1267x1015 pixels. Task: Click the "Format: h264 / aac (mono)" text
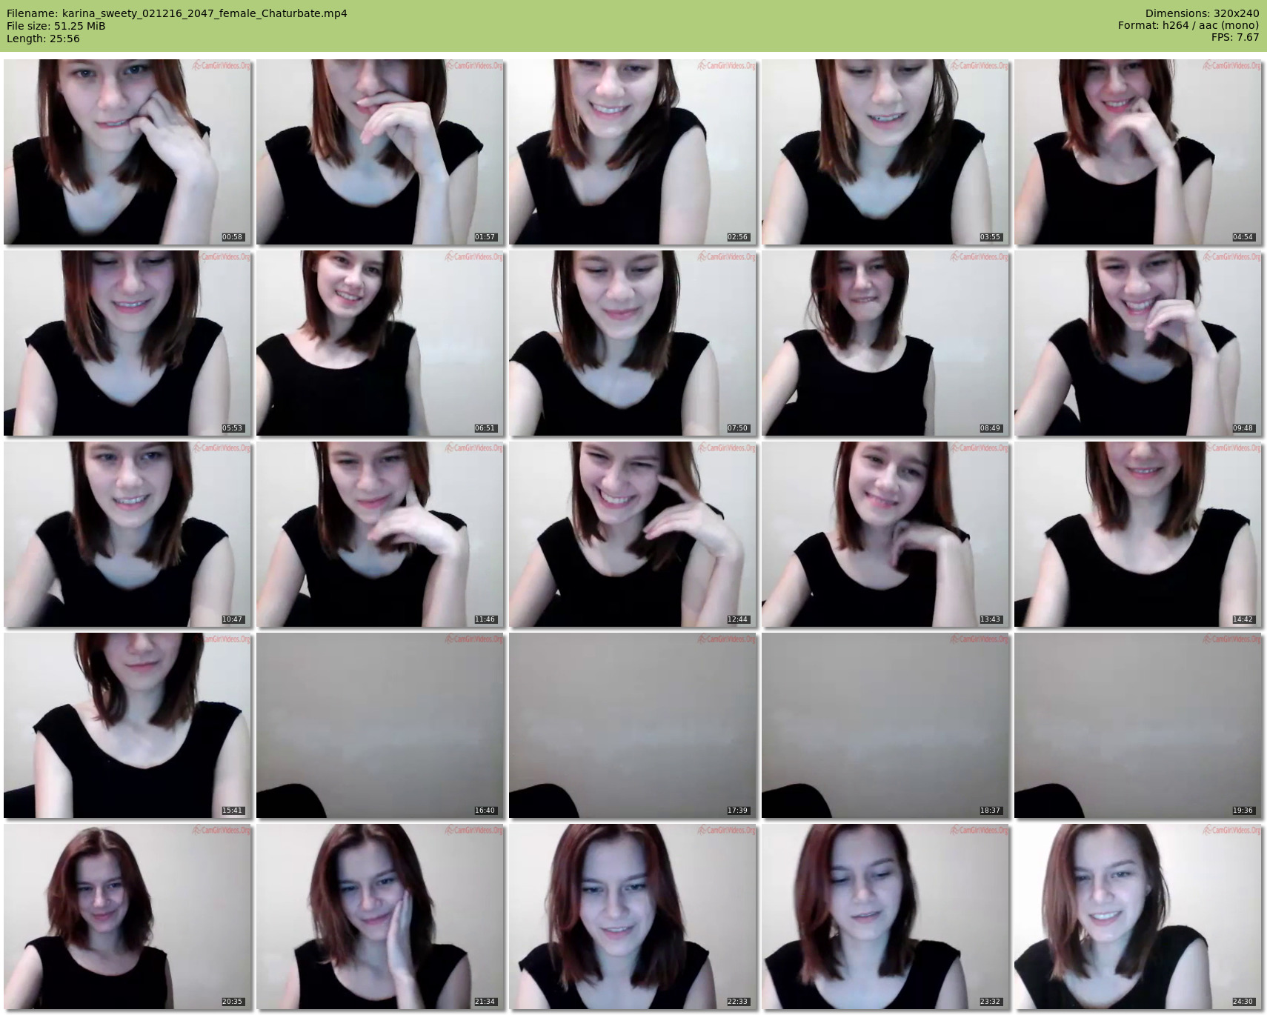(x=1188, y=26)
